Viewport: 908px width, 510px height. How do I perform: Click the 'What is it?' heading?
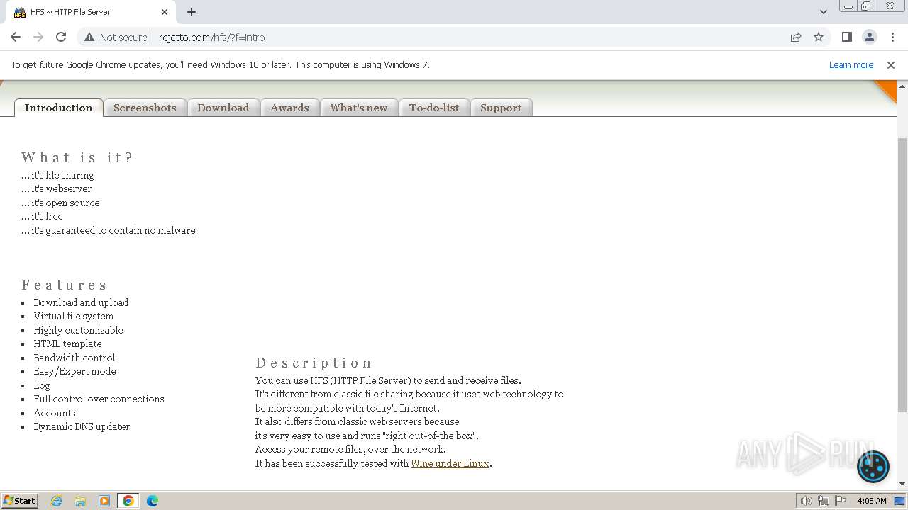click(x=77, y=157)
